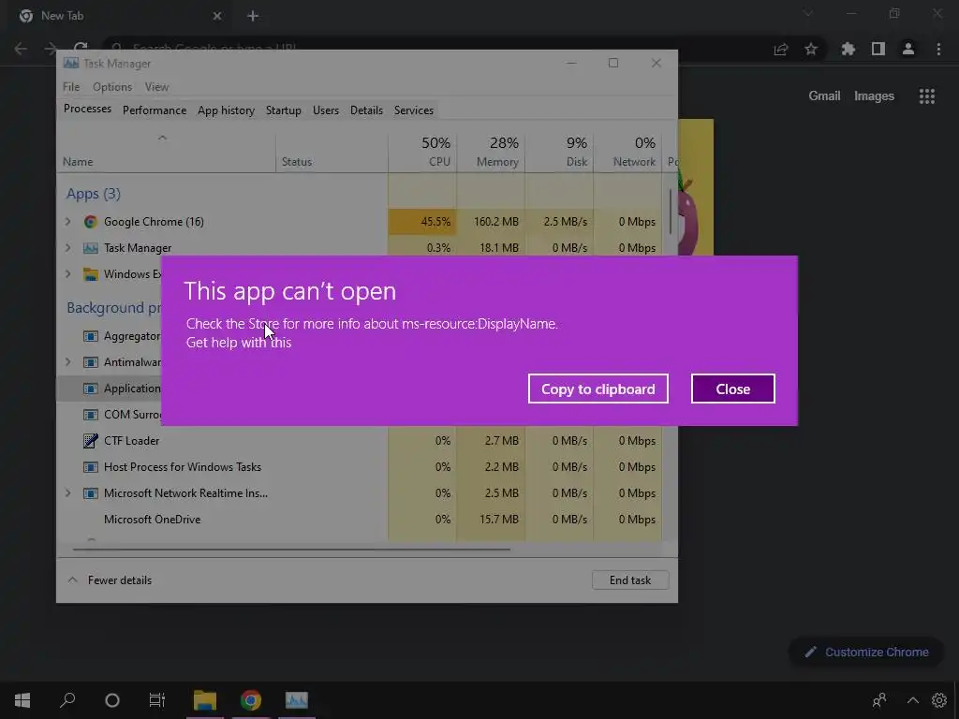Bookmark this tab star icon
The height and width of the screenshot is (719, 959).
811,49
